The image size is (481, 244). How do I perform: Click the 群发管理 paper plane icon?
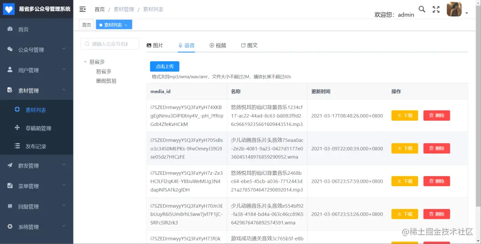tap(10, 165)
